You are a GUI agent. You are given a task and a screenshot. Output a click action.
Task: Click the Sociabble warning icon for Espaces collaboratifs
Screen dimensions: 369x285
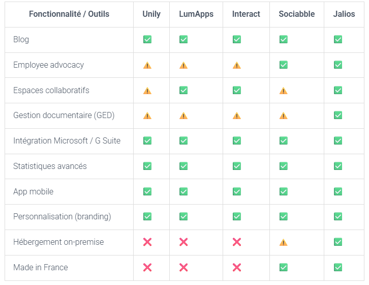[283, 91]
